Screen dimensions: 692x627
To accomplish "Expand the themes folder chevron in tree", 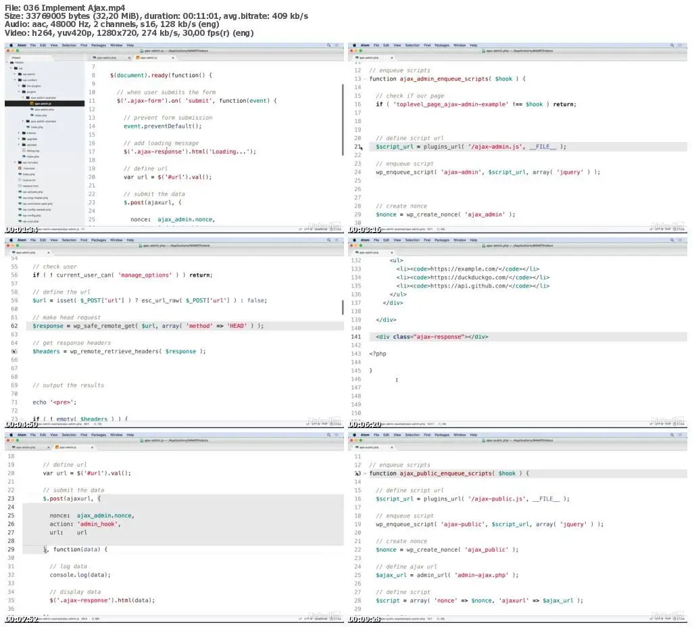I will [x=19, y=133].
